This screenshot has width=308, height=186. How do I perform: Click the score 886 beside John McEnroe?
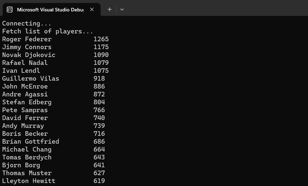(99, 86)
